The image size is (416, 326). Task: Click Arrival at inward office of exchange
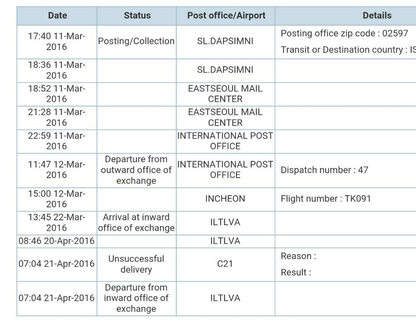pos(136,223)
